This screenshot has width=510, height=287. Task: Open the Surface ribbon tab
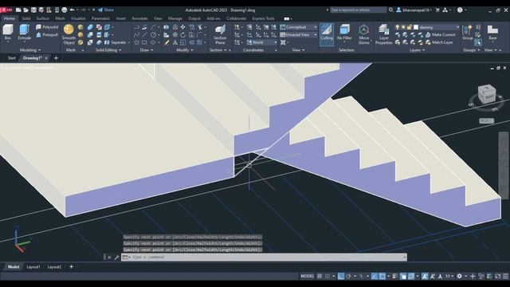(x=42, y=18)
